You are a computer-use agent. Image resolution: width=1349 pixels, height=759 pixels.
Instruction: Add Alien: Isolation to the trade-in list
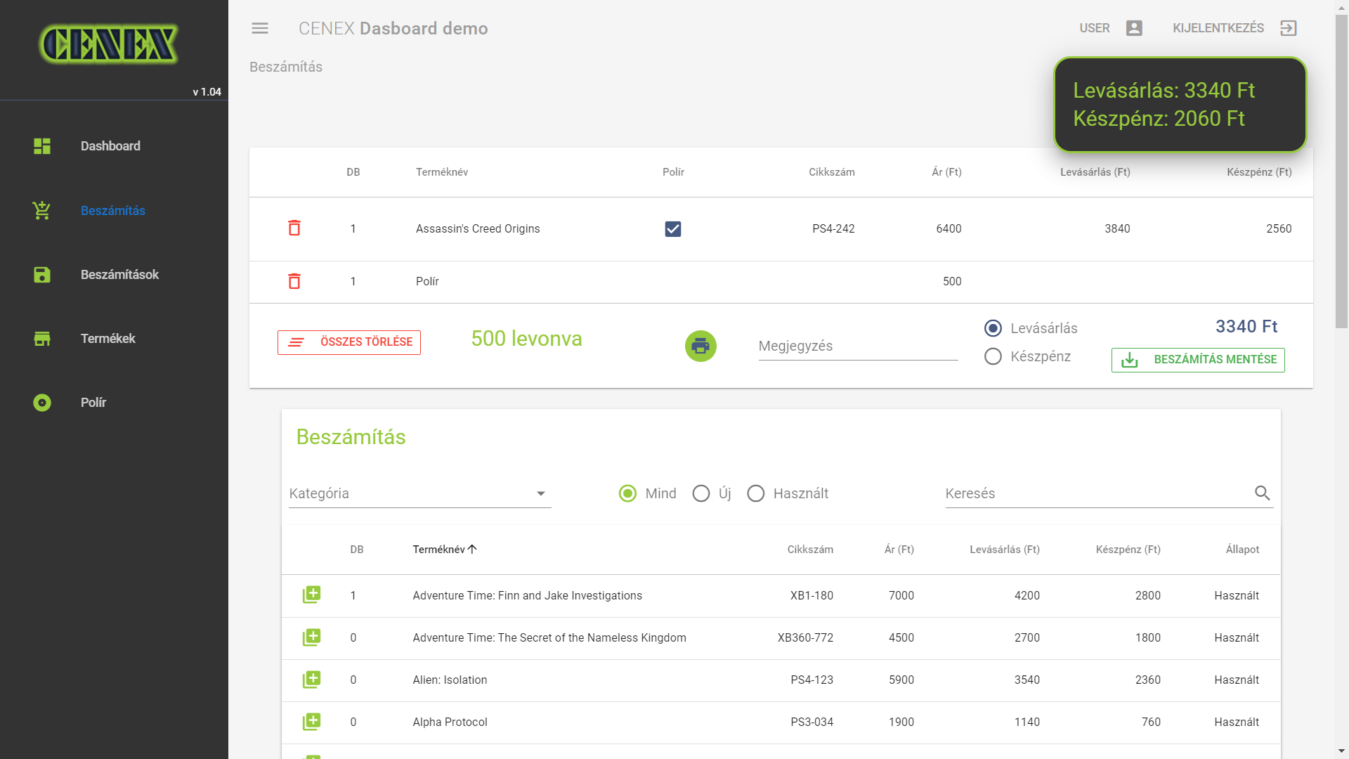pyautogui.click(x=311, y=679)
